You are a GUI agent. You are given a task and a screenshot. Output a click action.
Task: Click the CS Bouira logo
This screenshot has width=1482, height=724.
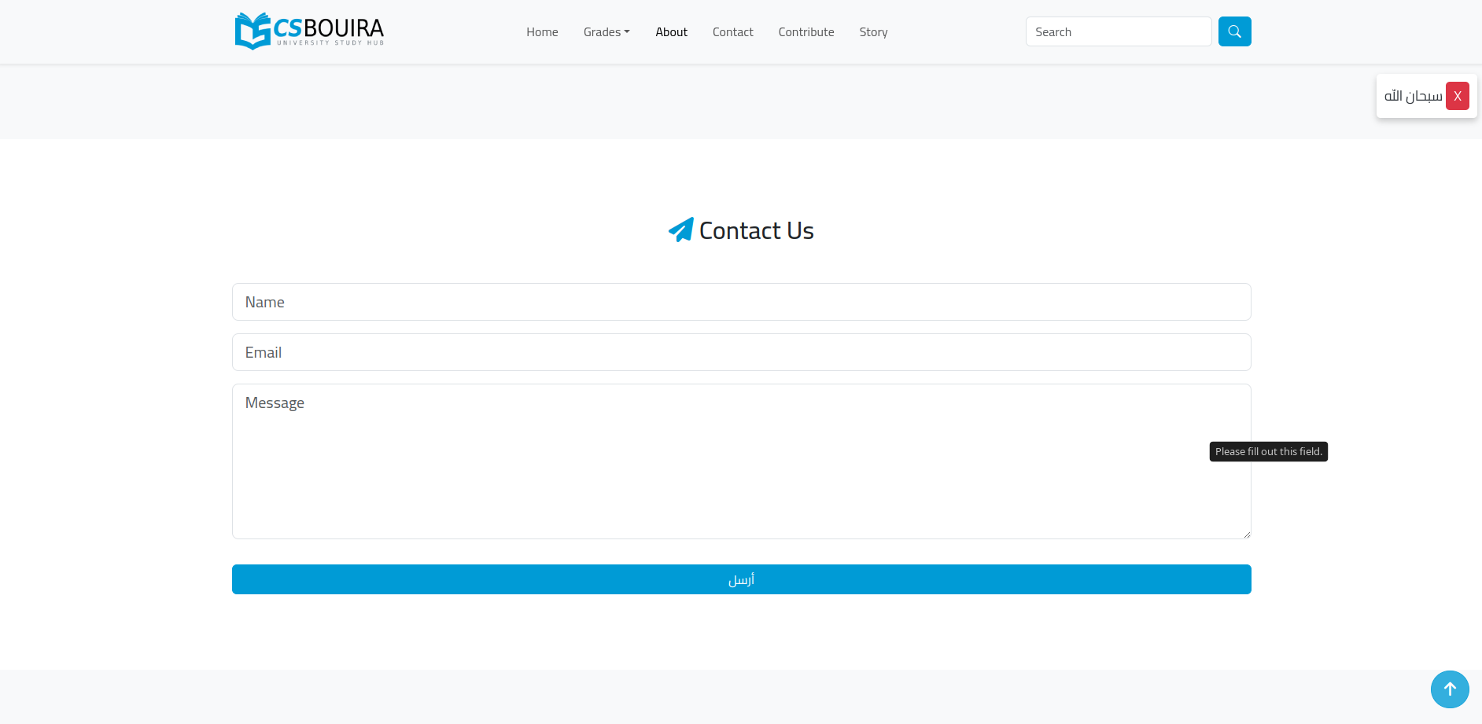pyautogui.click(x=309, y=31)
